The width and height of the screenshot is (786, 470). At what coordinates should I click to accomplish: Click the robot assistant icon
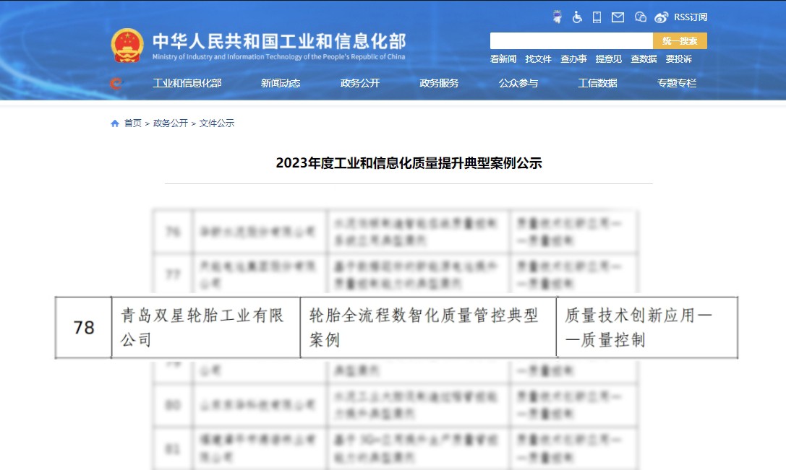tap(557, 17)
